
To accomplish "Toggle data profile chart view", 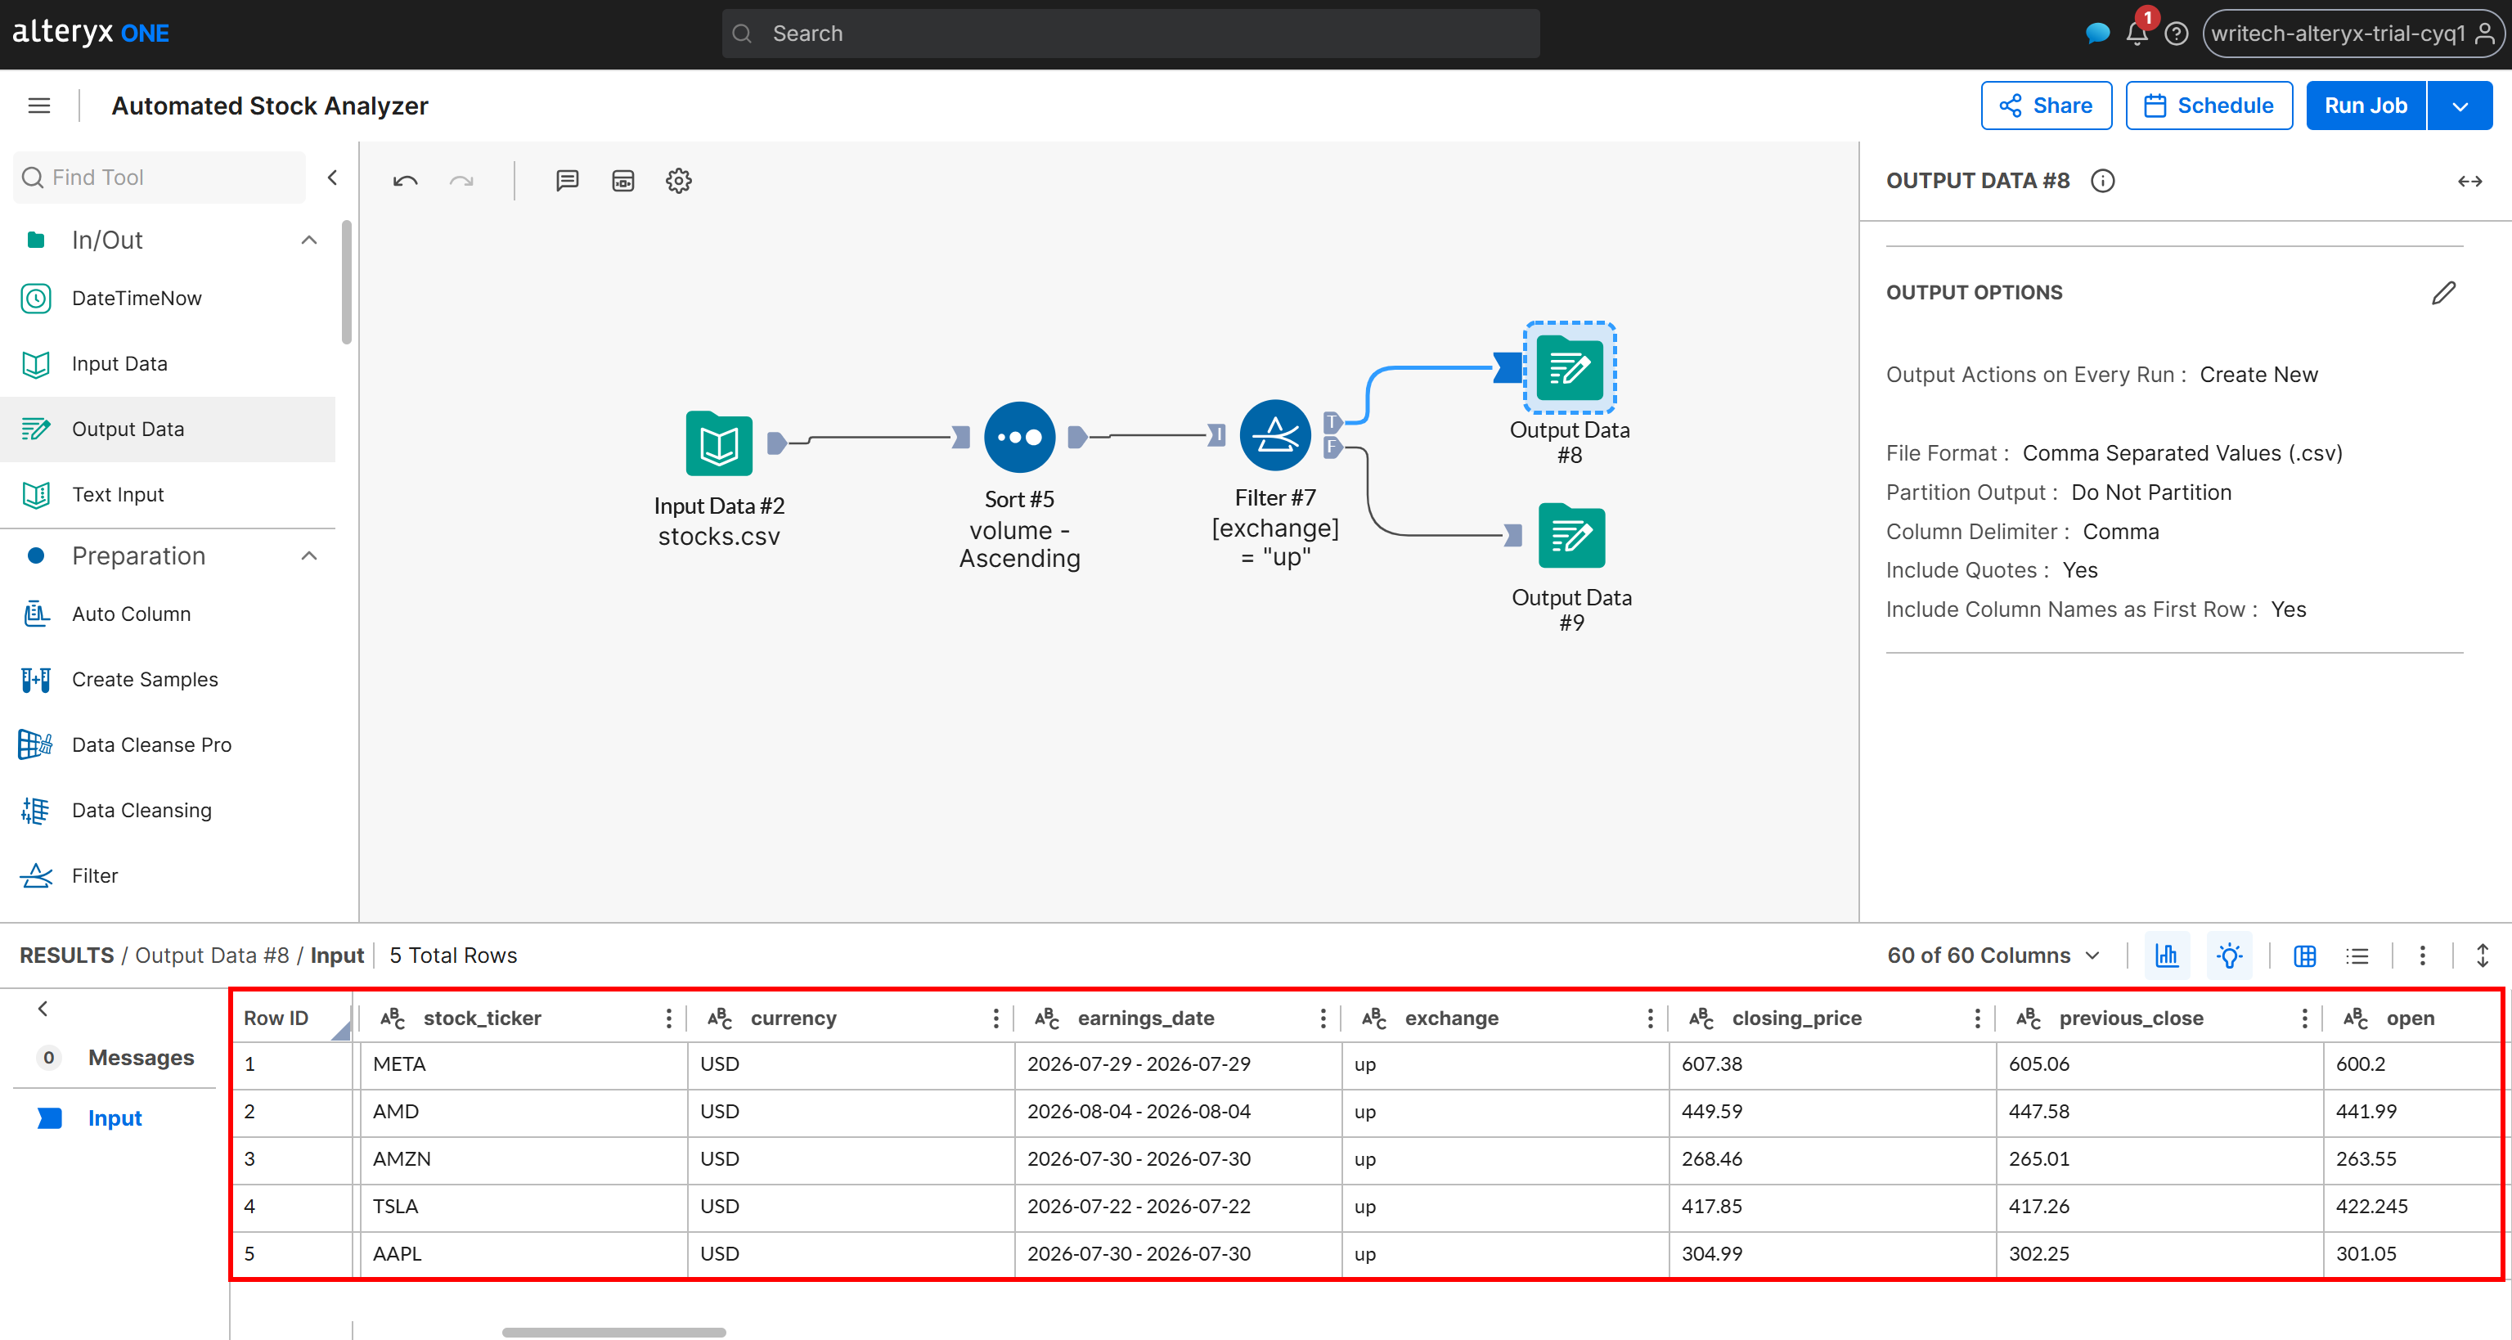I will click(x=2167, y=956).
